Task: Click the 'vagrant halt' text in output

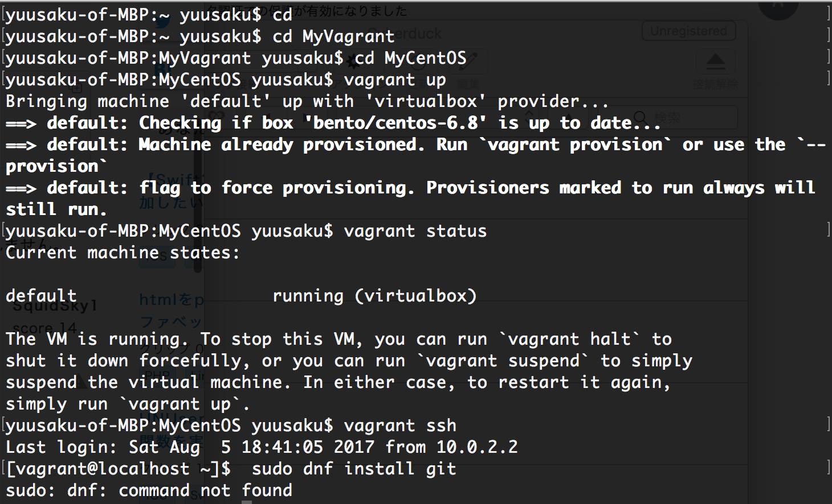Action: [569, 339]
